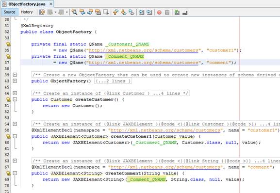The height and width of the screenshot is (193, 280).
Task: Click hint lightbulb at createCustomer1 line
Action: click(8, 136)
